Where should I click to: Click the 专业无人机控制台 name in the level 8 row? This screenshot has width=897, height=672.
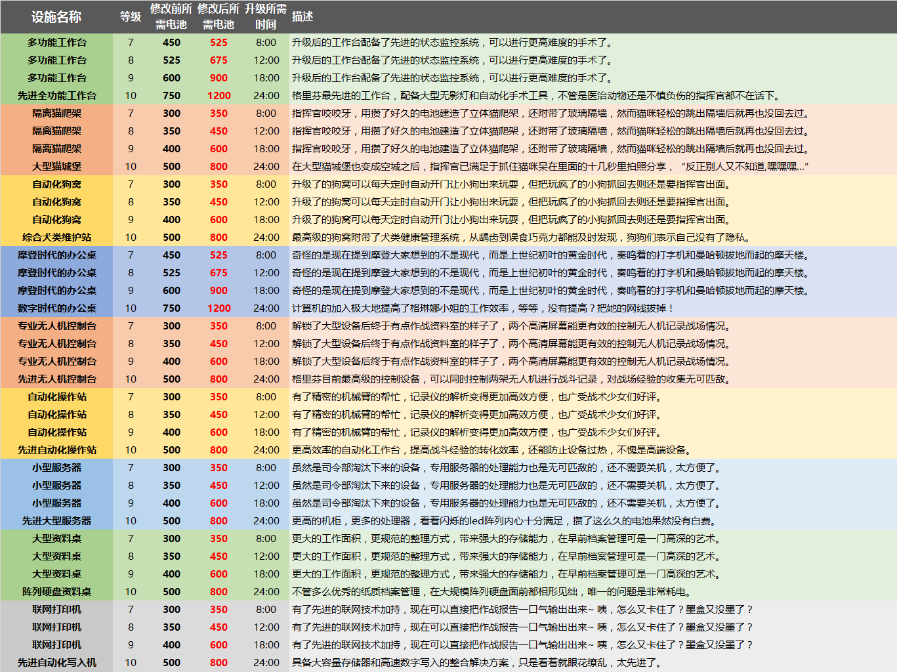click(x=57, y=344)
